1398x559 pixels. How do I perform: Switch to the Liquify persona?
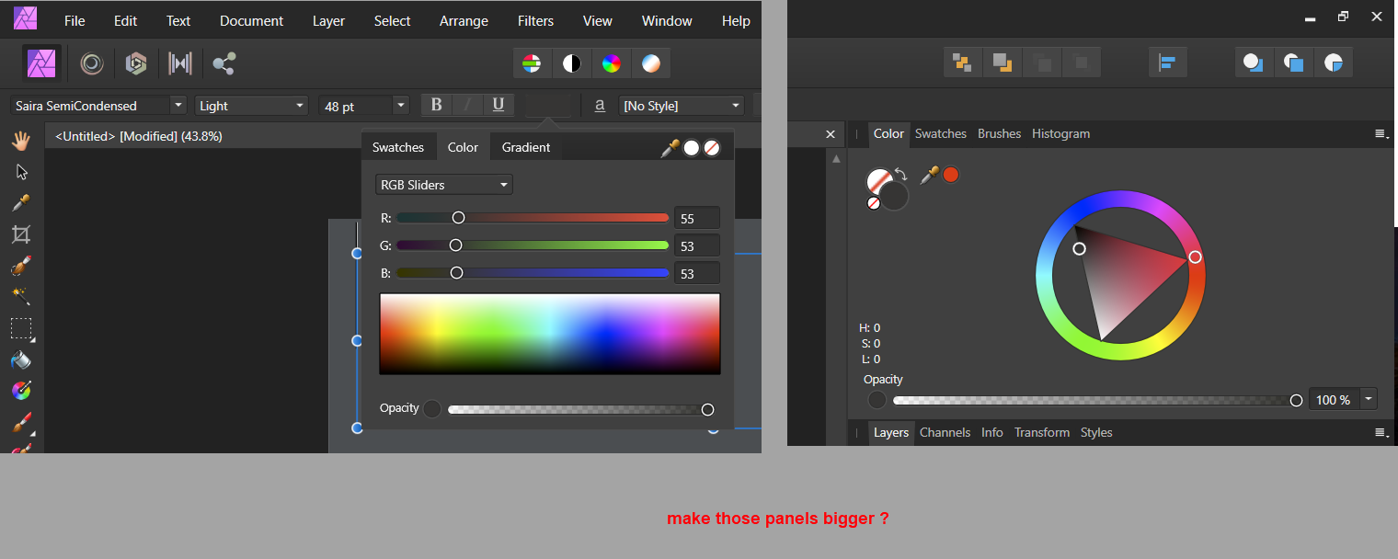(x=92, y=63)
